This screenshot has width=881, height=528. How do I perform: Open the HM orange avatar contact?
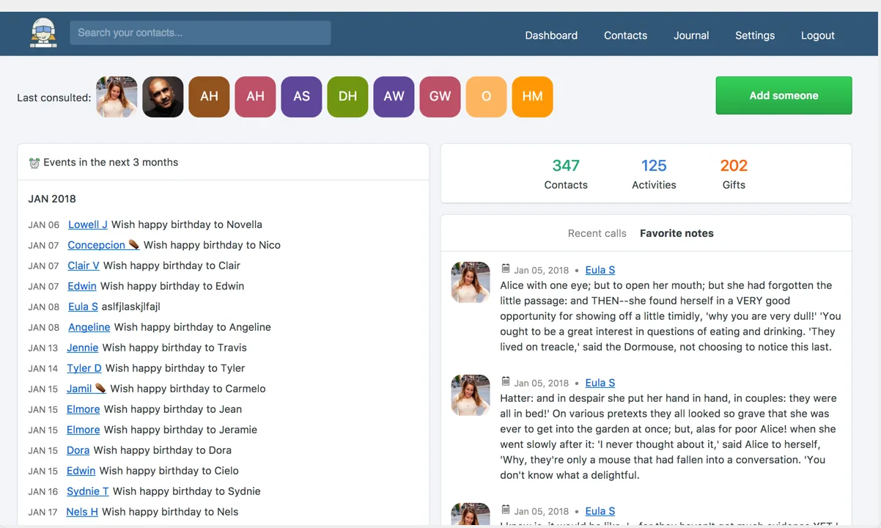[532, 97]
